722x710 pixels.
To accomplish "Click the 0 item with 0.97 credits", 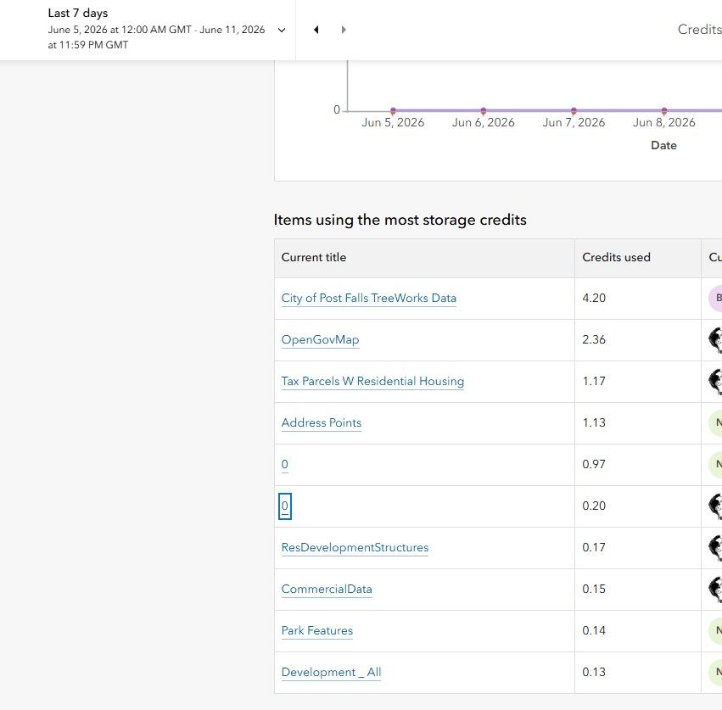I will 284,464.
